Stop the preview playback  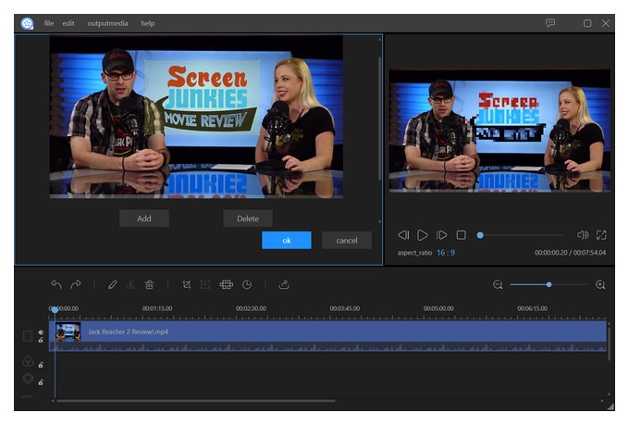coord(462,235)
